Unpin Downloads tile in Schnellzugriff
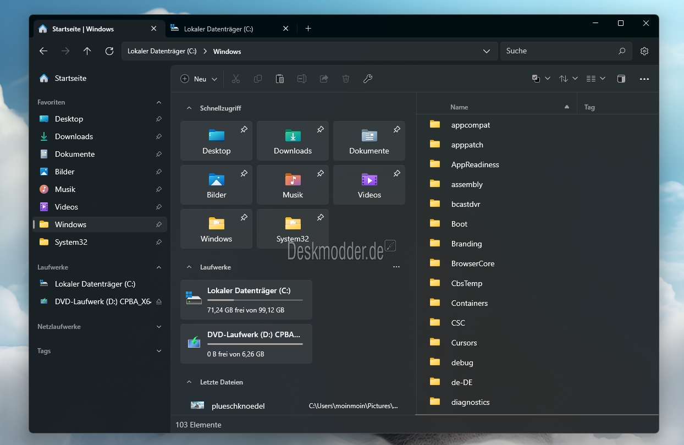Viewport: 684px width, 445px height. click(320, 130)
